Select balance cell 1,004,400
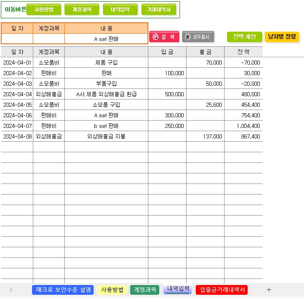The width and height of the screenshot is (304, 298). (x=244, y=126)
